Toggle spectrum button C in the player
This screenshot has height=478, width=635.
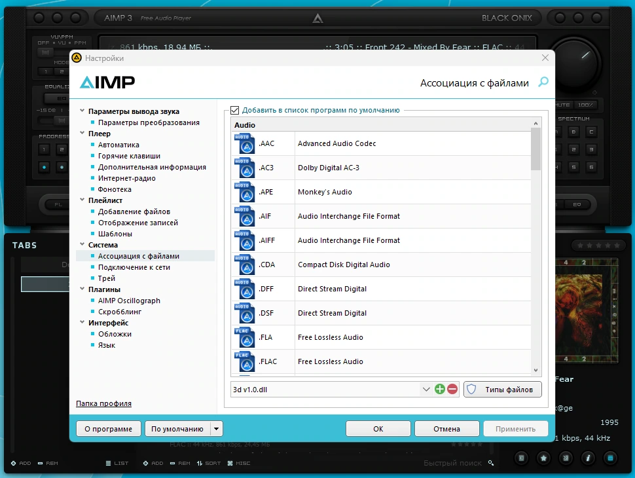pyautogui.click(x=591, y=132)
